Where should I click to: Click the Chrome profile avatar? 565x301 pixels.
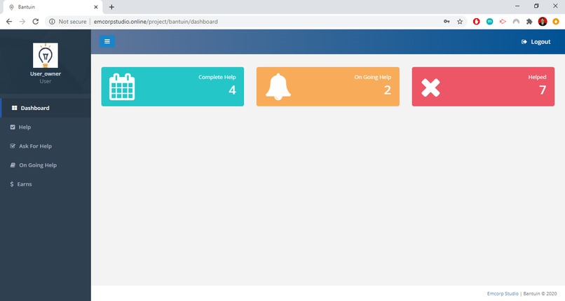pos(543,22)
